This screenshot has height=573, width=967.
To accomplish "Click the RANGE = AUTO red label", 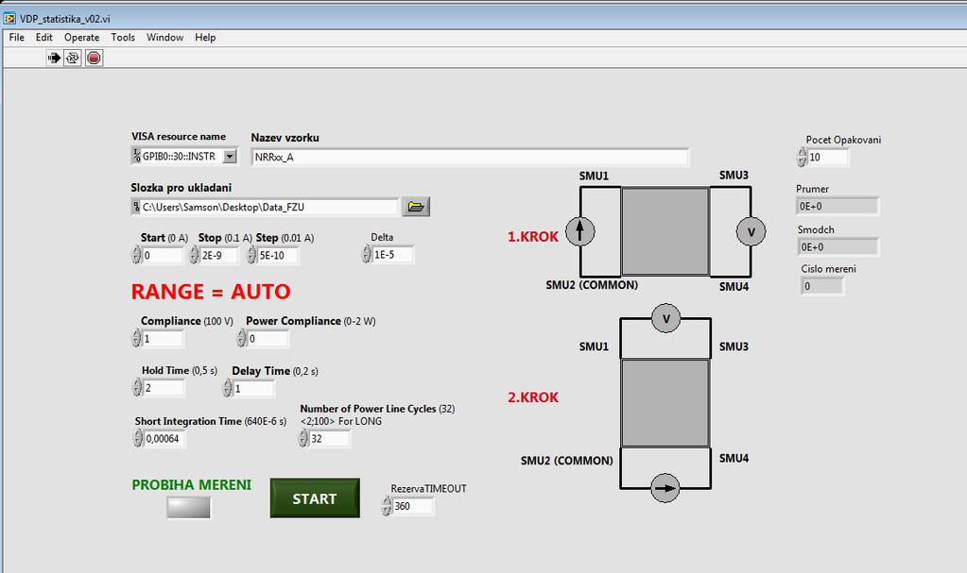I will pyautogui.click(x=210, y=292).
